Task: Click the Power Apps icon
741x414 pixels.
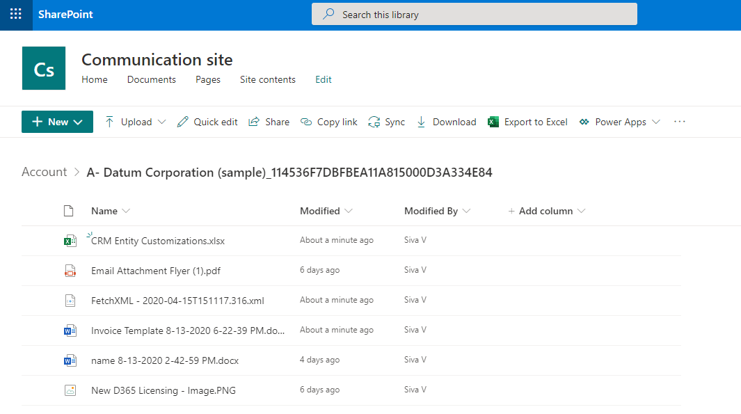Action: 584,122
